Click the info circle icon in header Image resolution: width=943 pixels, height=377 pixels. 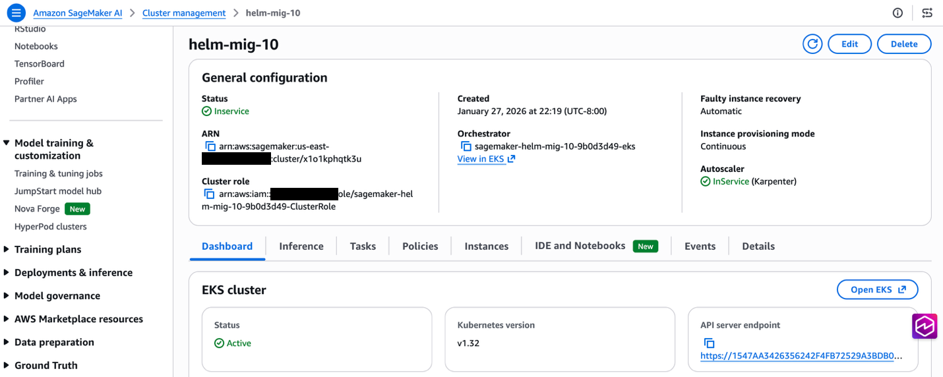tap(897, 13)
